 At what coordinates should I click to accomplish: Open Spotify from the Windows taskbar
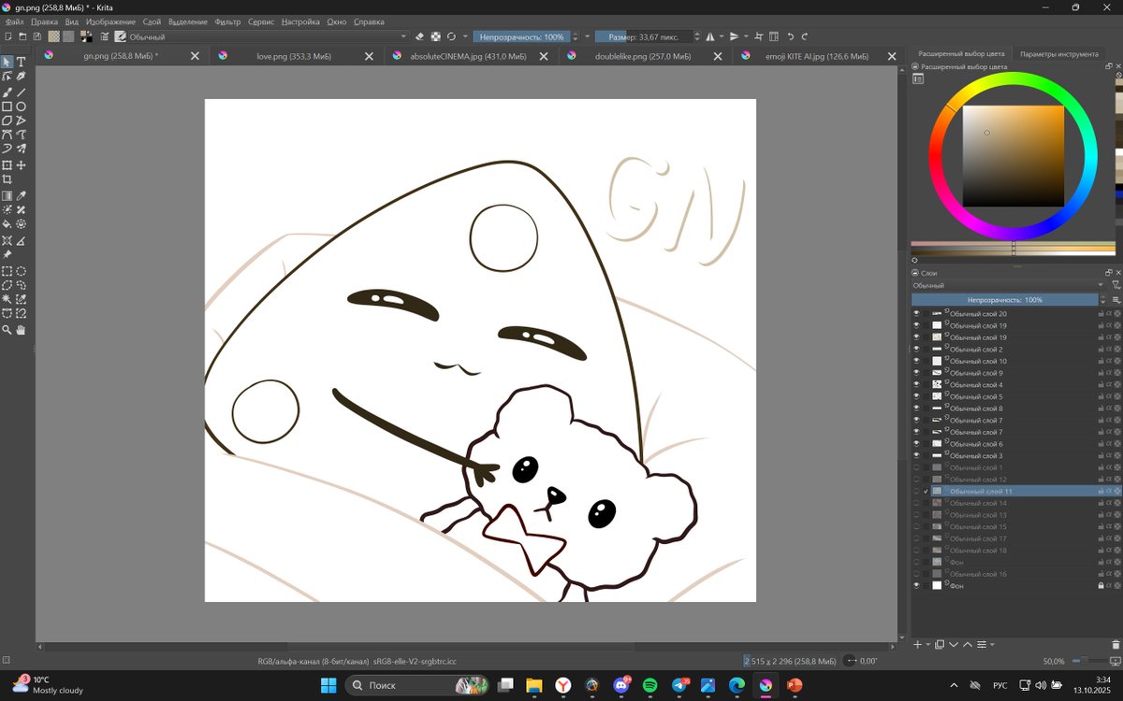click(x=649, y=685)
